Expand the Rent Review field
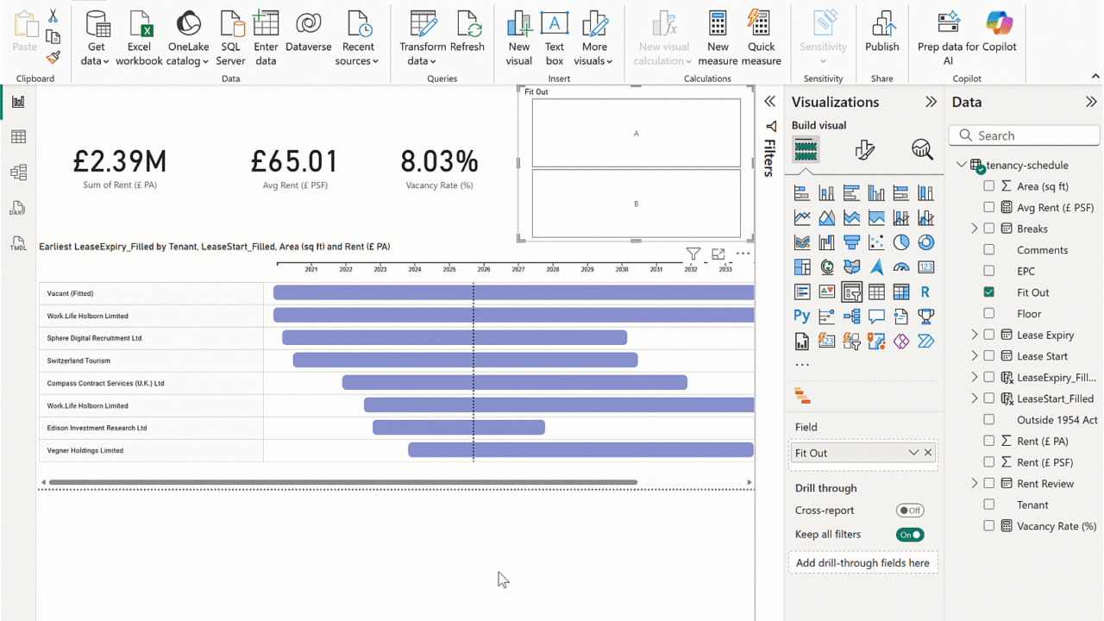The width and height of the screenshot is (1104, 621). (x=975, y=484)
